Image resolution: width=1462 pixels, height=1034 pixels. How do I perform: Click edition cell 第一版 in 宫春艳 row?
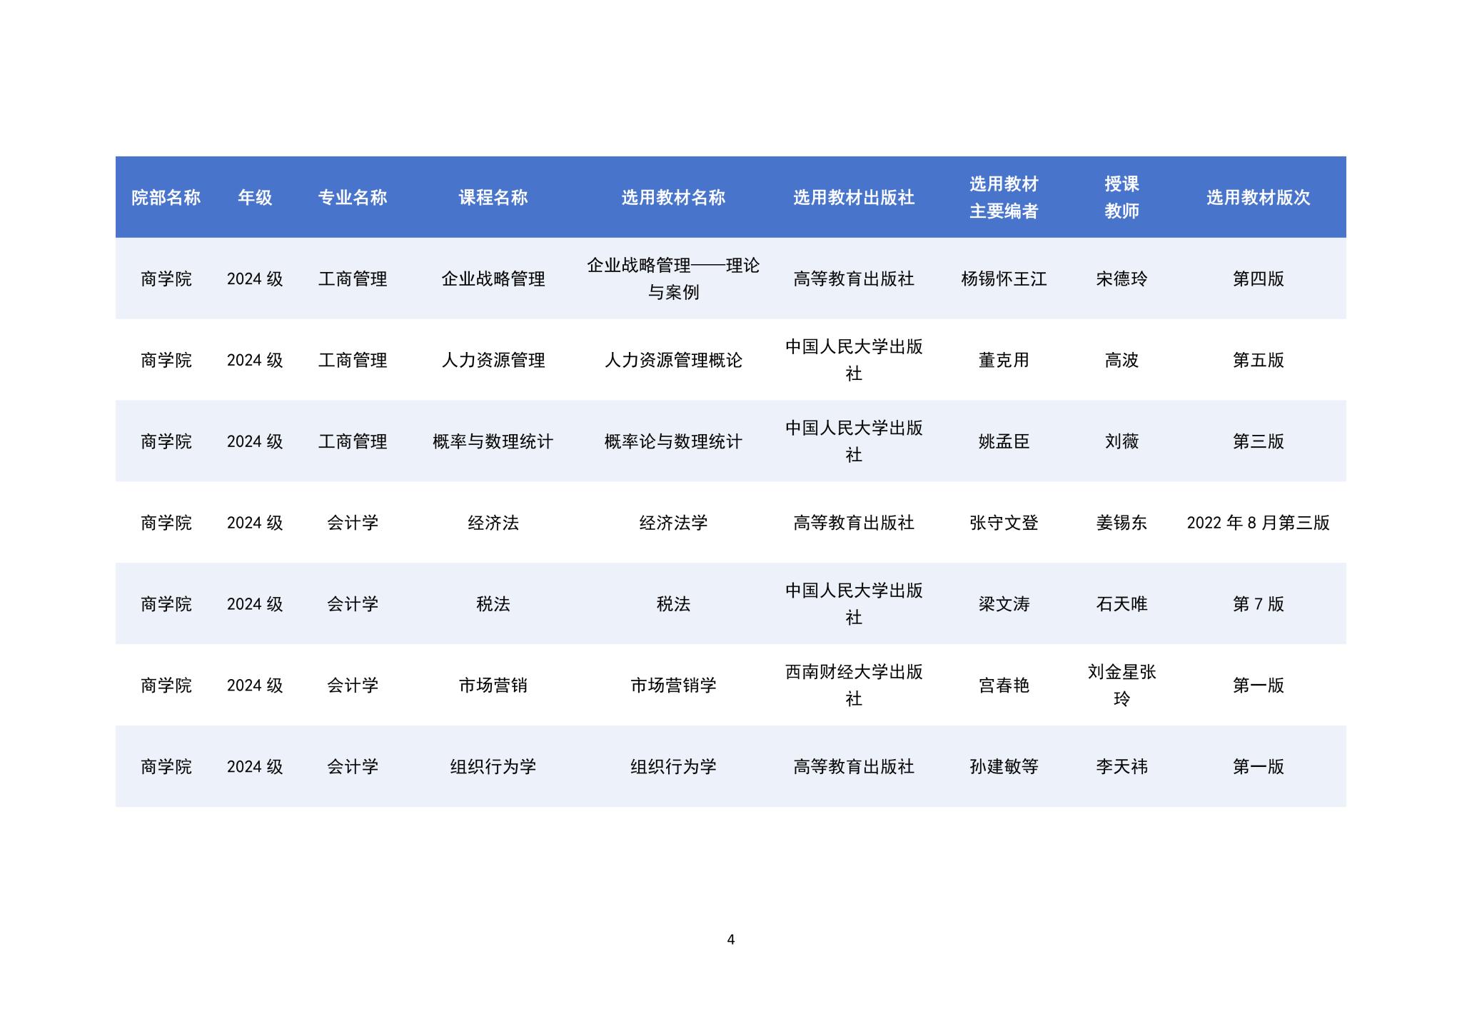(1259, 686)
